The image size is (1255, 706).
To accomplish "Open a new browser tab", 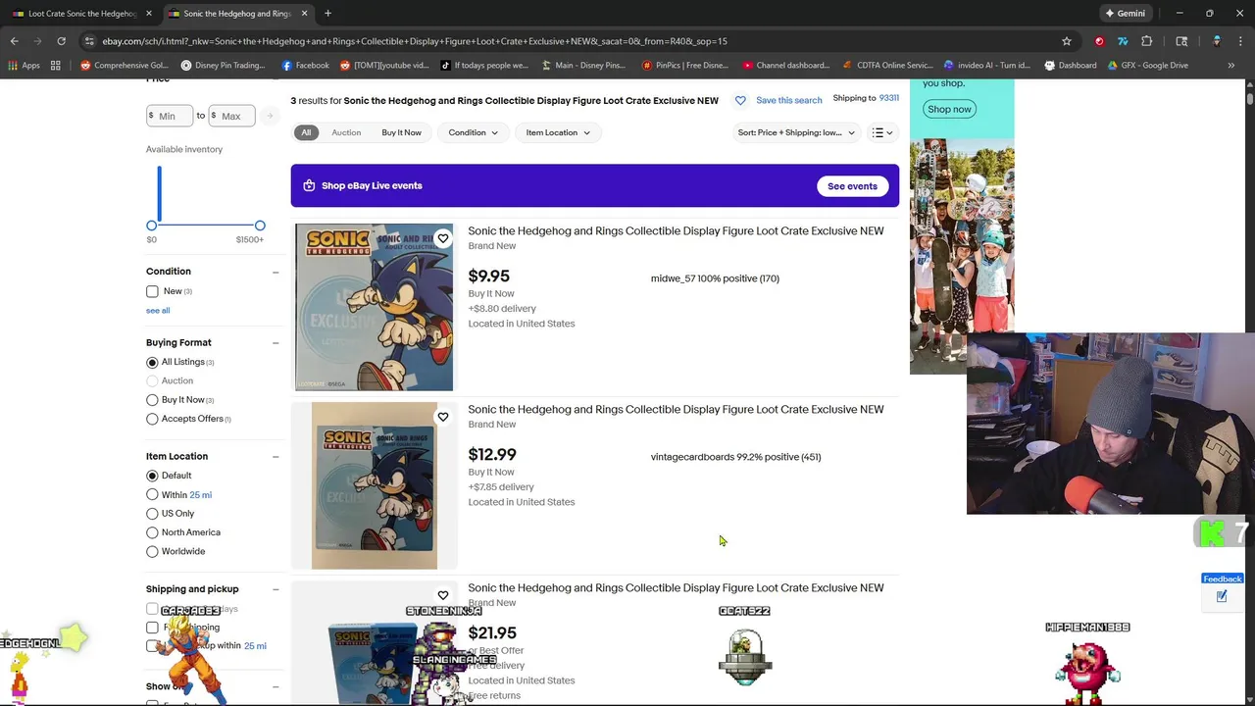I will pos(327,14).
